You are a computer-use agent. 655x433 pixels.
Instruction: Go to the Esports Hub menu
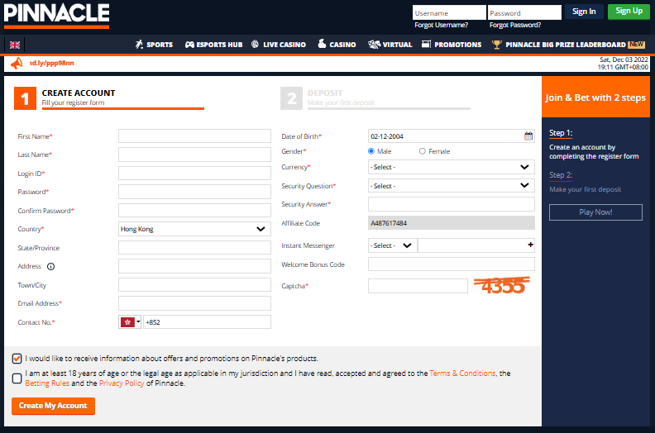point(213,45)
